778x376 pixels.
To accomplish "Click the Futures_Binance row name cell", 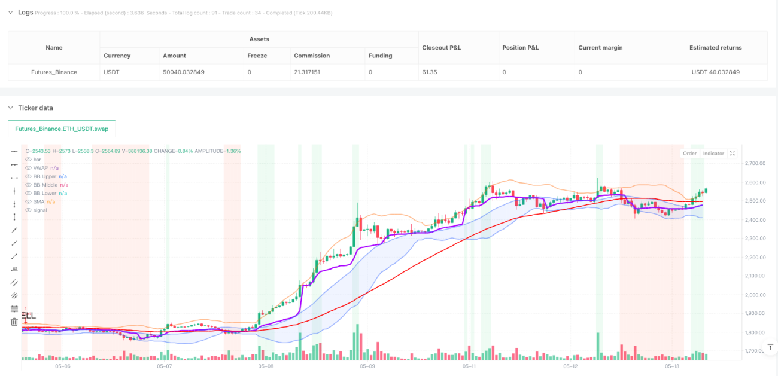I will (54, 72).
